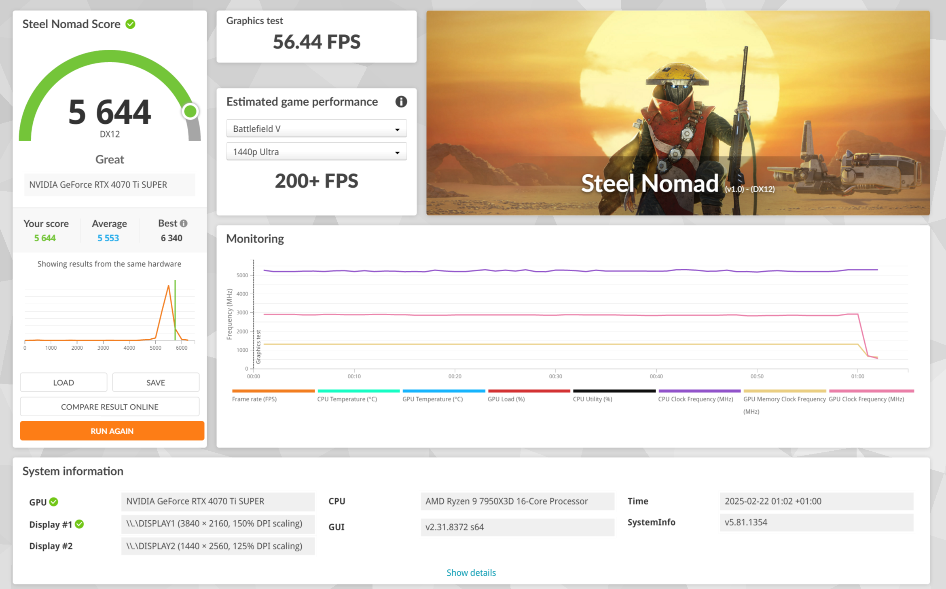946x589 pixels.
Task: Click the Average score 5 553 value
Action: 108,238
